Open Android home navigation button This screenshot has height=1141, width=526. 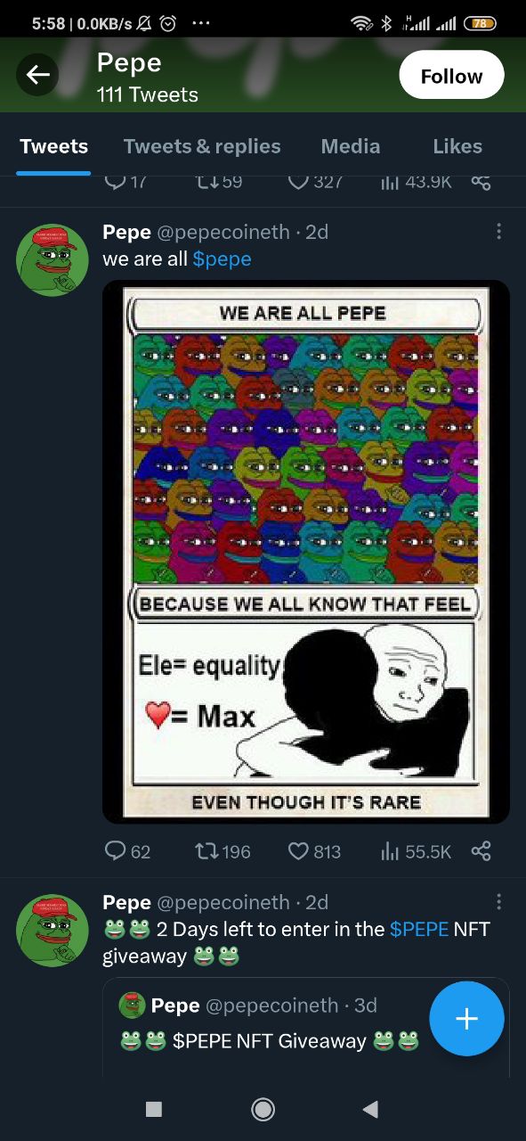[263, 1109]
